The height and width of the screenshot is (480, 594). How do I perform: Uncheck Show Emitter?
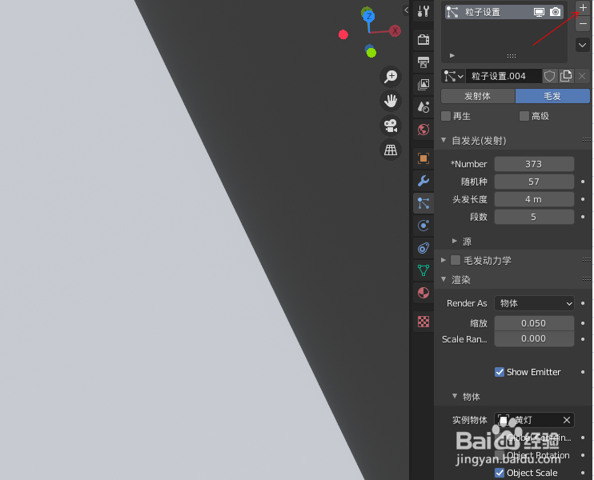(x=500, y=372)
